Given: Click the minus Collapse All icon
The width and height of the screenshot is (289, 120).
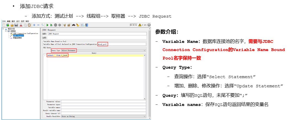Looking at the screenshot, I should click(38, 25).
